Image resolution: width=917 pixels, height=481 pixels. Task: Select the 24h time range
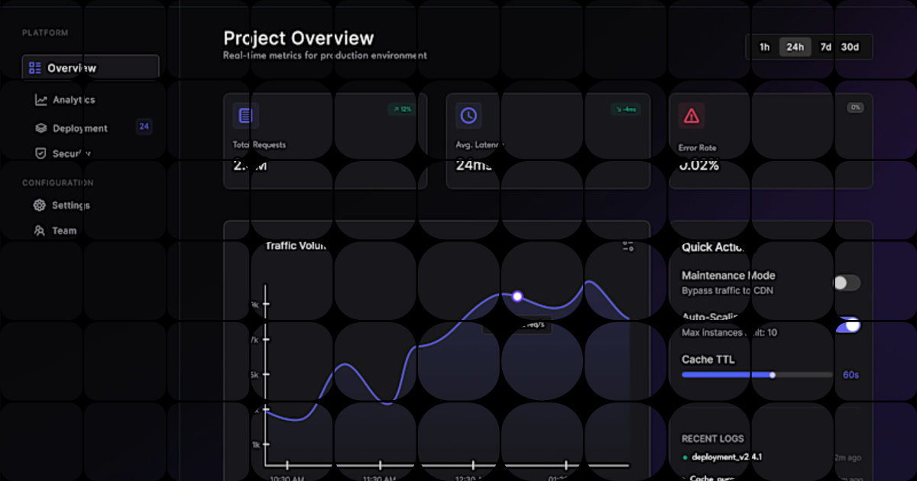point(795,47)
